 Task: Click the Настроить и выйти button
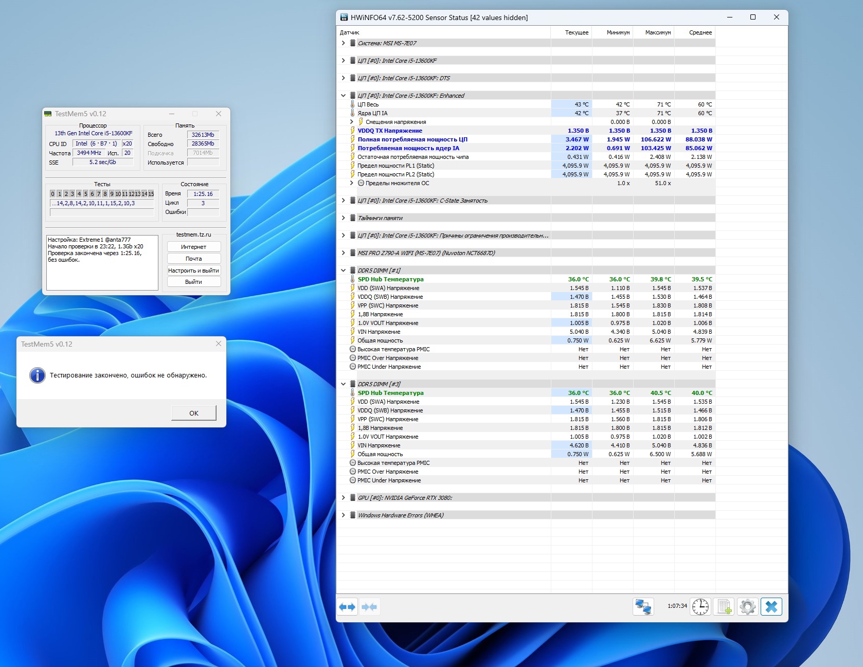[193, 271]
